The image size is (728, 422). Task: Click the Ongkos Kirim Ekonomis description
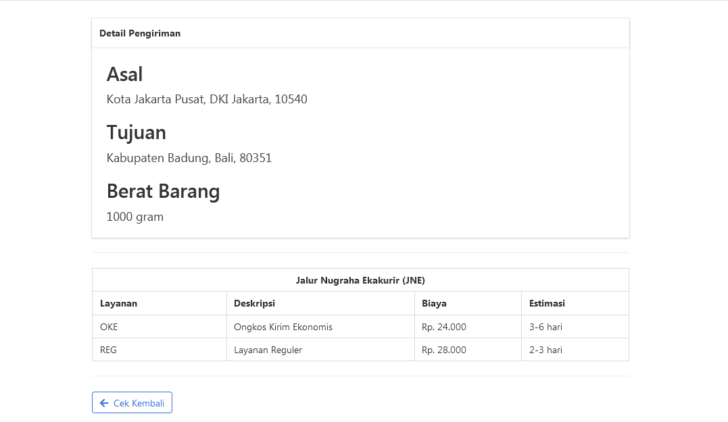pos(283,326)
